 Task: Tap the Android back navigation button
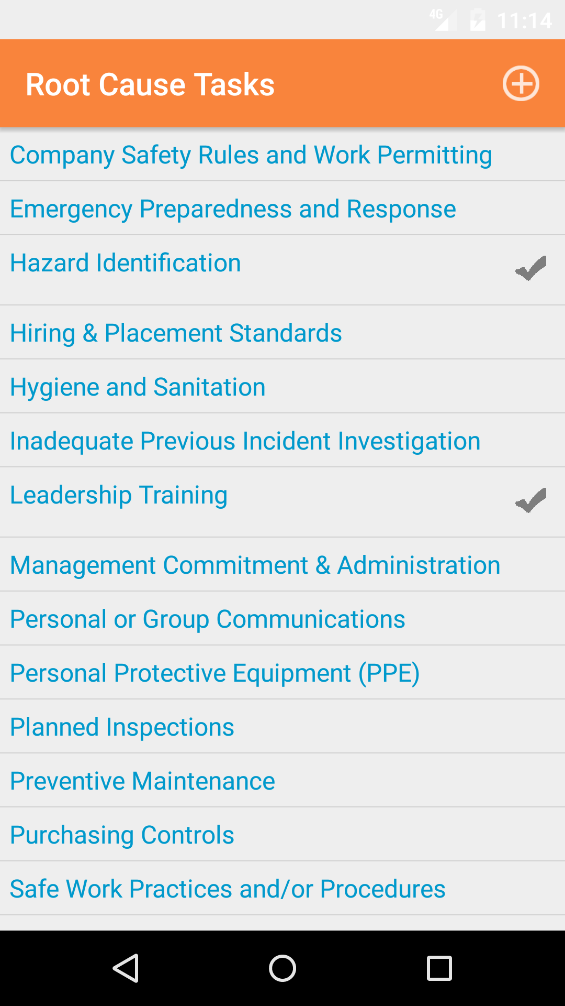point(126,968)
